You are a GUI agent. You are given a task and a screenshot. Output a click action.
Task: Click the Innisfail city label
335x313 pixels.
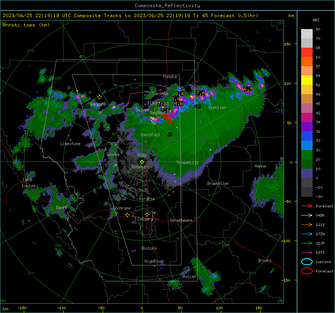[150, 135]
